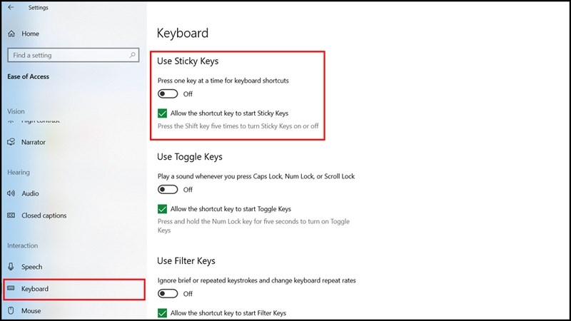Turn on the Sticky Keys toggle
This screenshot has width=571, height=321.
tap(168, 93)
